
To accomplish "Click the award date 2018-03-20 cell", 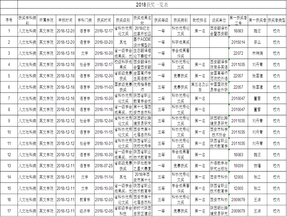I will 104,42.
